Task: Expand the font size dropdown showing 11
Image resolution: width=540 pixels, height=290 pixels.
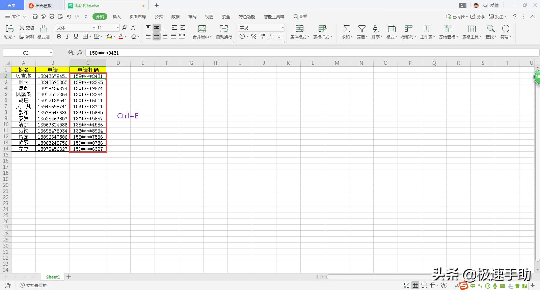Action: click(117, 28)
